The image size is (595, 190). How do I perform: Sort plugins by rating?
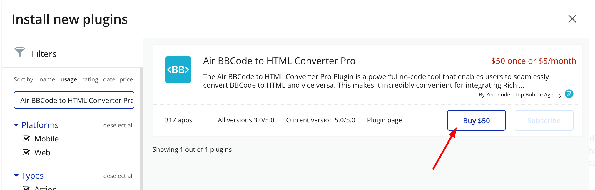click(x=90, y=79)
